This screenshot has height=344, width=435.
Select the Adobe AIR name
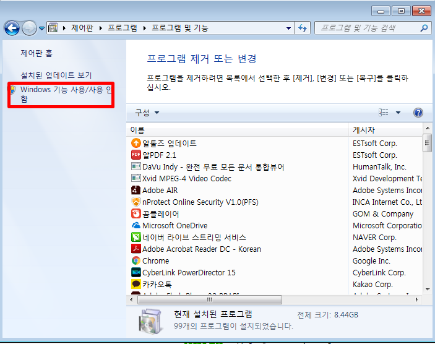point(160,191)
